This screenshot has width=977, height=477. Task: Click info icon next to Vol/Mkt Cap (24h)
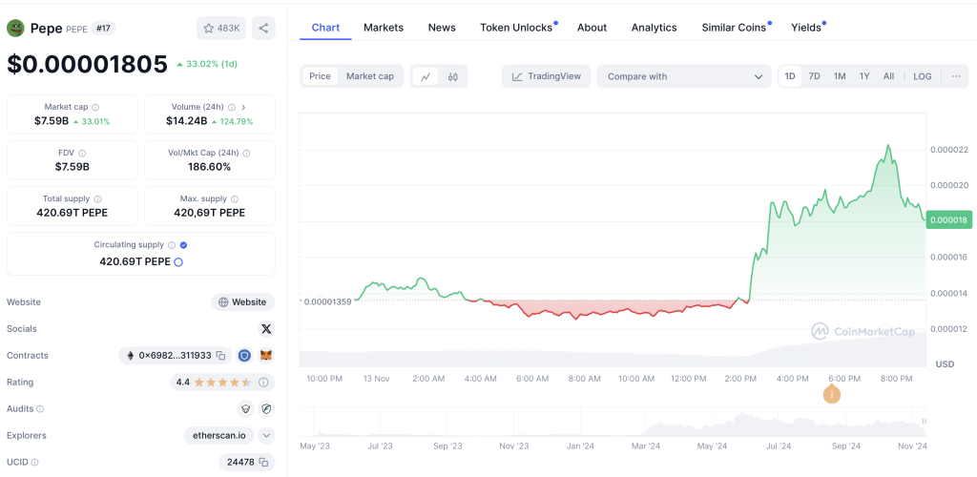click(247, 154)
